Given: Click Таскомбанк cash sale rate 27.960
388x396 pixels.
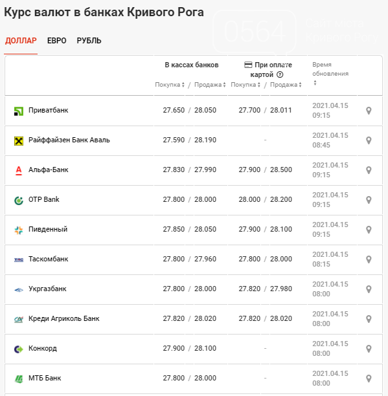Looking at the screenshot, I should point(205,259).
